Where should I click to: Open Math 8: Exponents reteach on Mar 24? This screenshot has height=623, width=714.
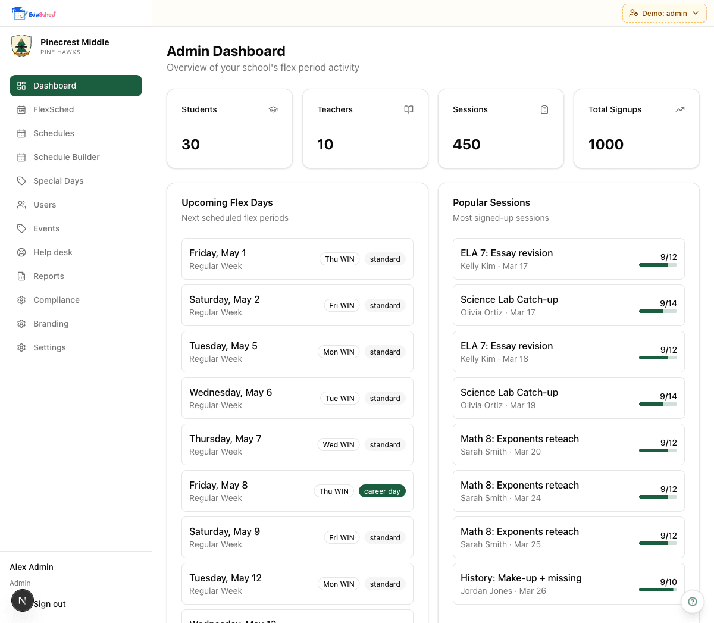coord(569,491)
